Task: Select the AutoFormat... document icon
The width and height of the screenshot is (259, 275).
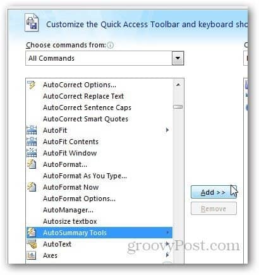Action: 32,164
